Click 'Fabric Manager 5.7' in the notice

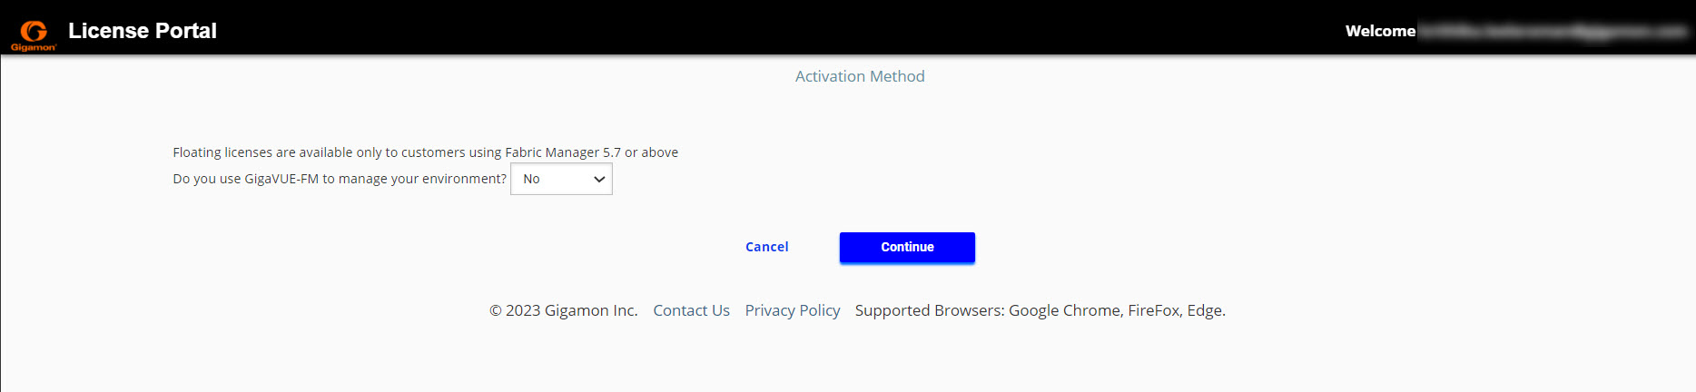563,152
